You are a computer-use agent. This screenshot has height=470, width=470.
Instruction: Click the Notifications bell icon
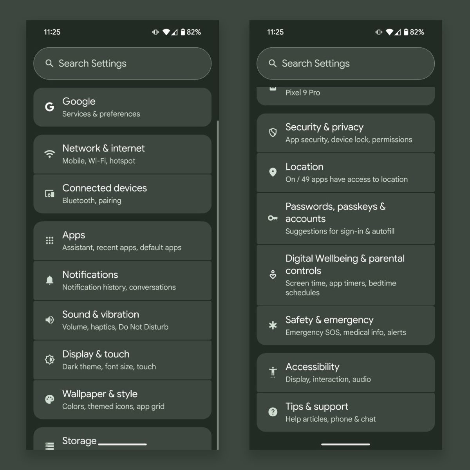[49, 280]
